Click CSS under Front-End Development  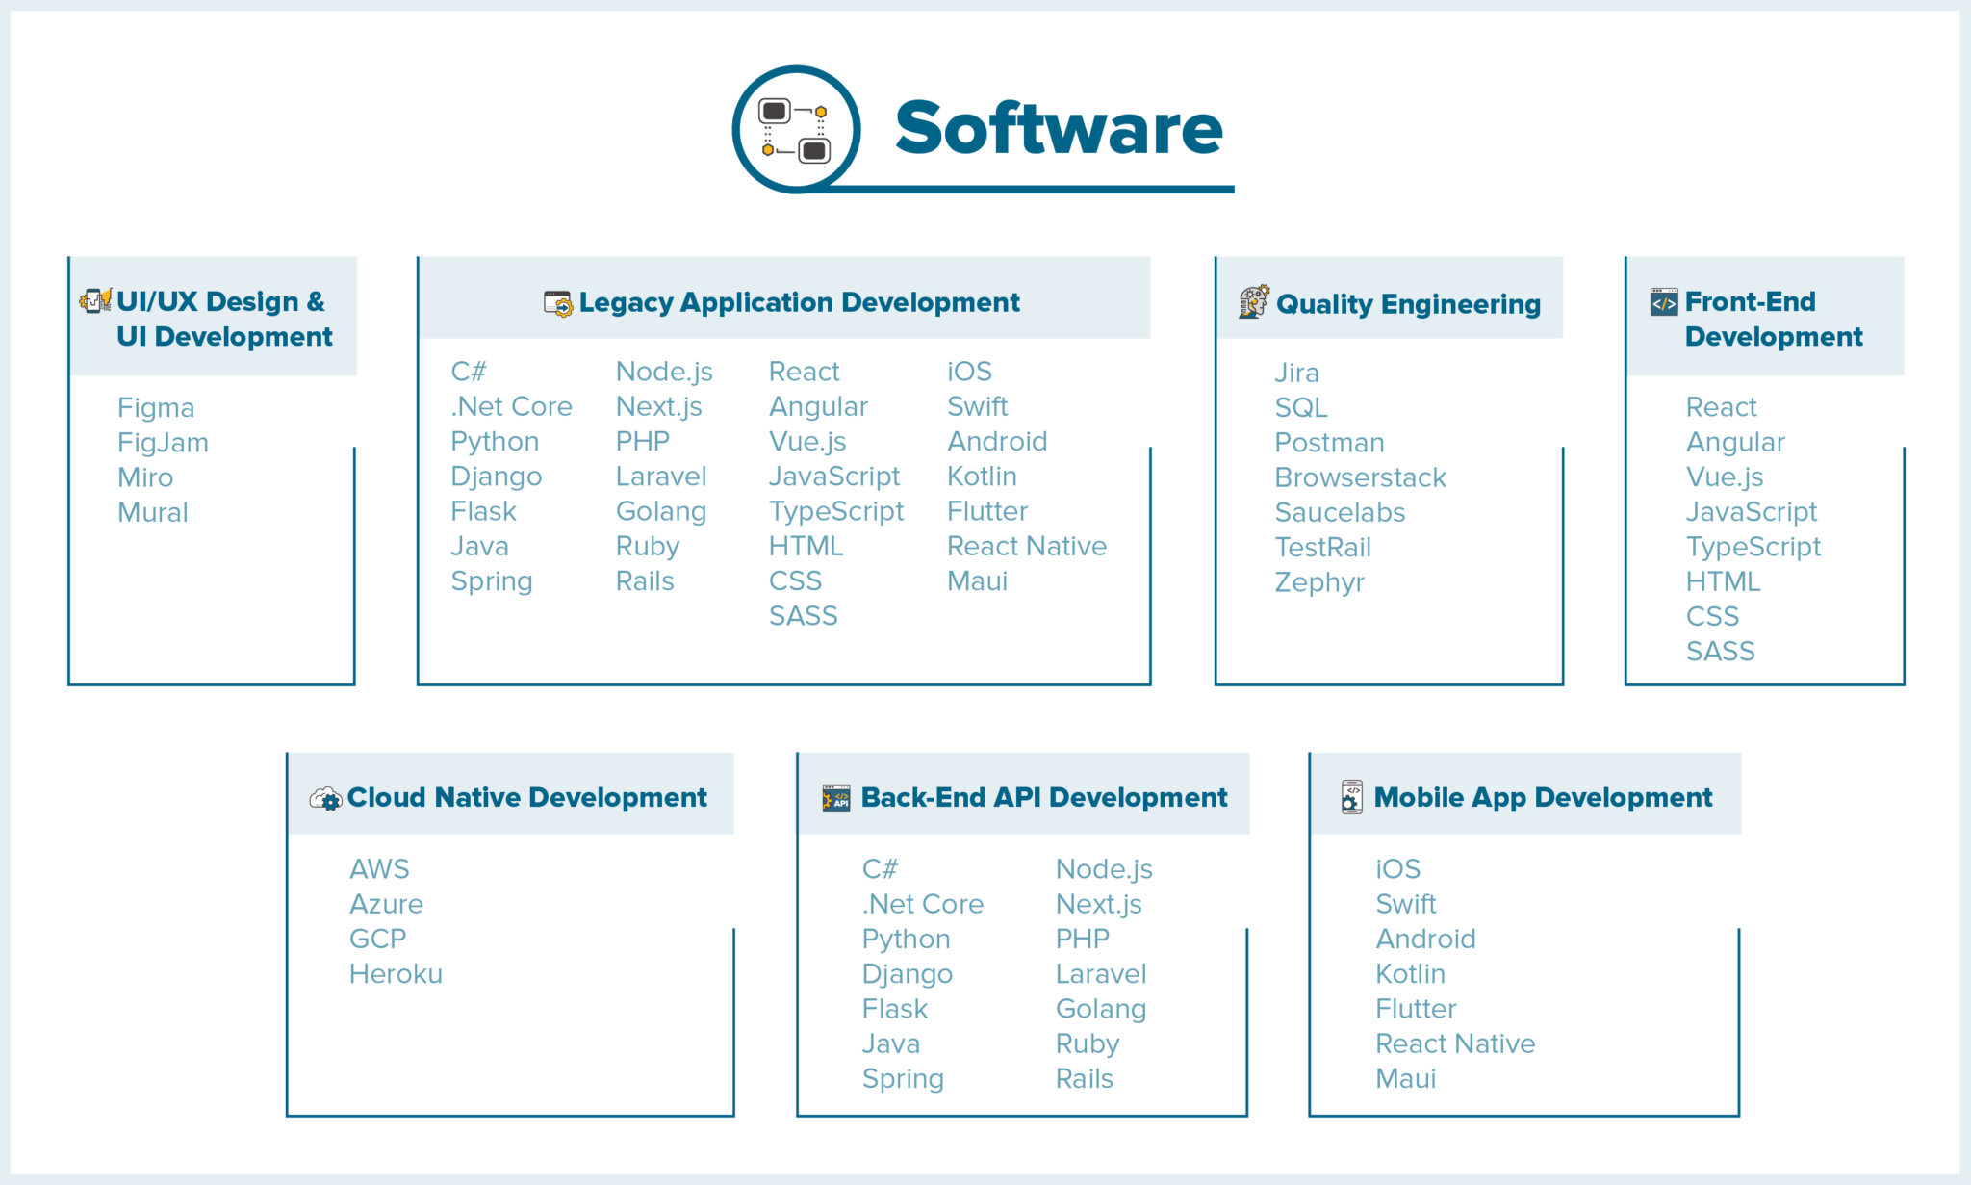pyautogui.click(x=1712, y=617)
